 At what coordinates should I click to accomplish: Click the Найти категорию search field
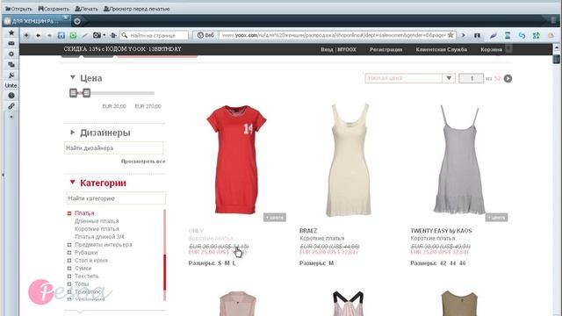tap(116, 198)
